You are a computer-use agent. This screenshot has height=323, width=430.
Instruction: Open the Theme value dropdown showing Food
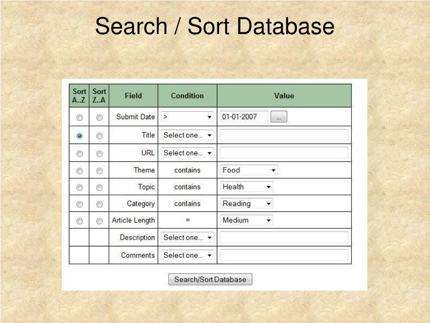249,170
